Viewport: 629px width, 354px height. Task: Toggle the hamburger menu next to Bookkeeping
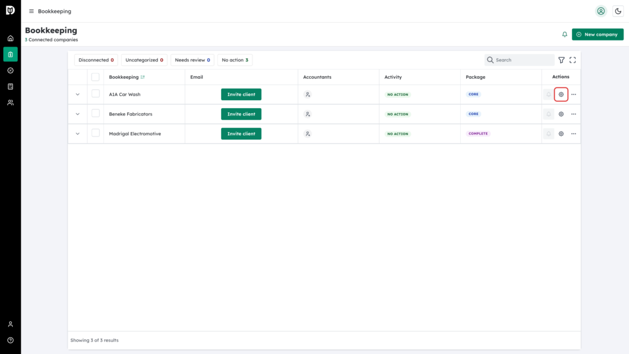pyautogui.click(x=31, y=11)
